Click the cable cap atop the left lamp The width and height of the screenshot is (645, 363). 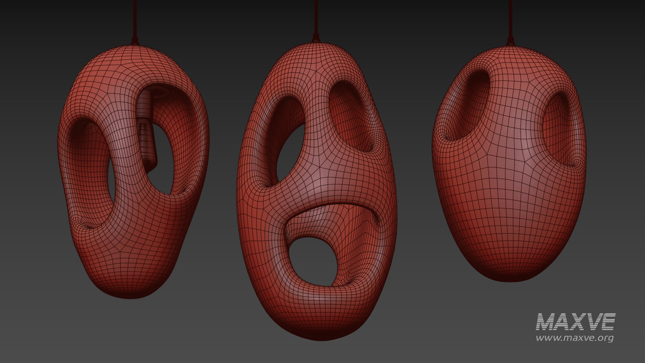[x=135, y=41]
